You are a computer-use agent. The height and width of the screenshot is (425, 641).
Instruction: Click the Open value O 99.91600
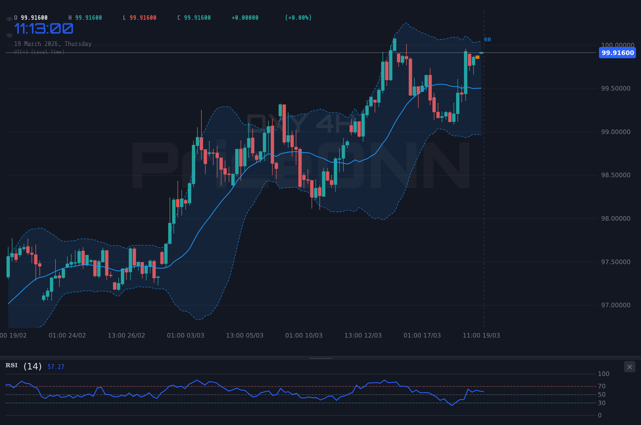coord(30,17)
